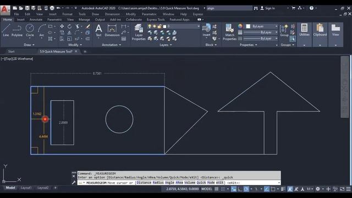Choose the Fillet tool
The image size is (352, 198).
(x=78, y=33)
